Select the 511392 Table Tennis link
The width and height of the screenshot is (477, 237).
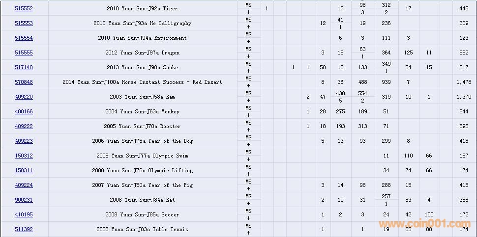tap(24, 229)
